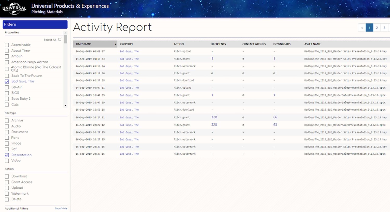Click properties list scroll up arrow

[x=65, y=33]
